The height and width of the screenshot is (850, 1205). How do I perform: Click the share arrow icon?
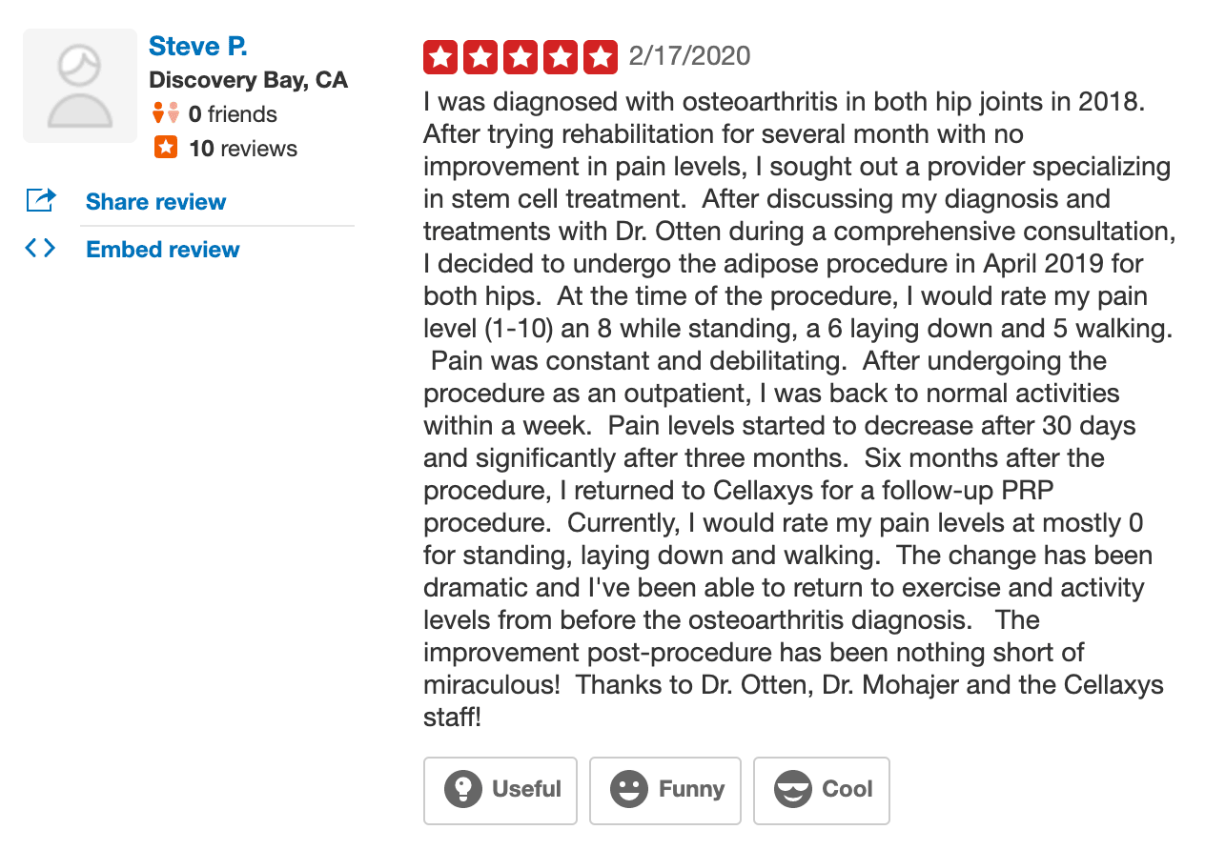(x=41, y=201)
